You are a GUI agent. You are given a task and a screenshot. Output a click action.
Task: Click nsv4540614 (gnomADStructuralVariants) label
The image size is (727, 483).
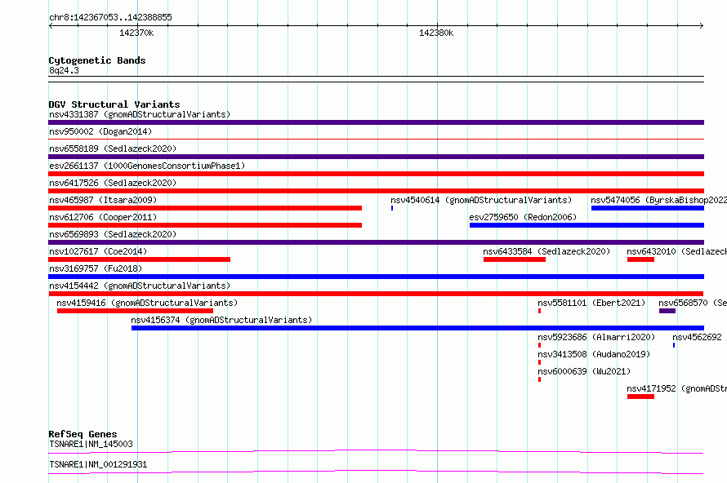pyautogui.click(x=481, y=200)
